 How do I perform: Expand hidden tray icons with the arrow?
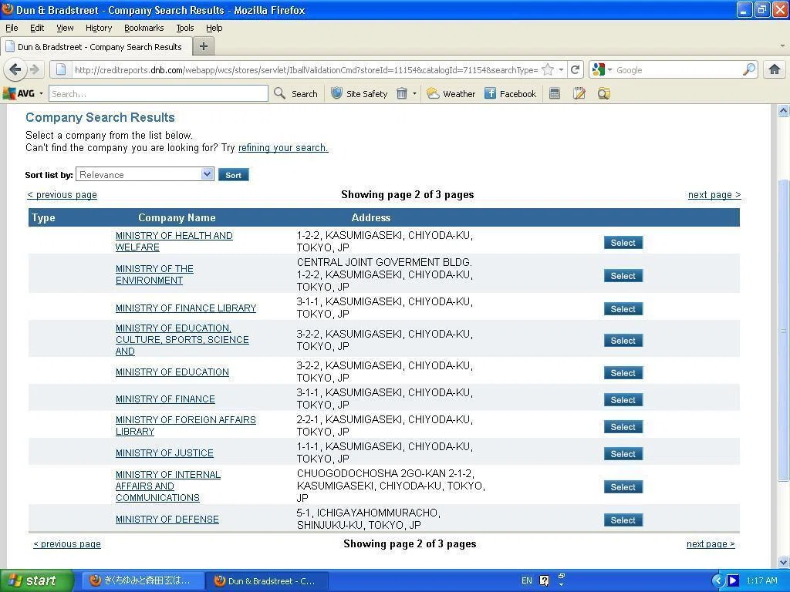(718, 580)
